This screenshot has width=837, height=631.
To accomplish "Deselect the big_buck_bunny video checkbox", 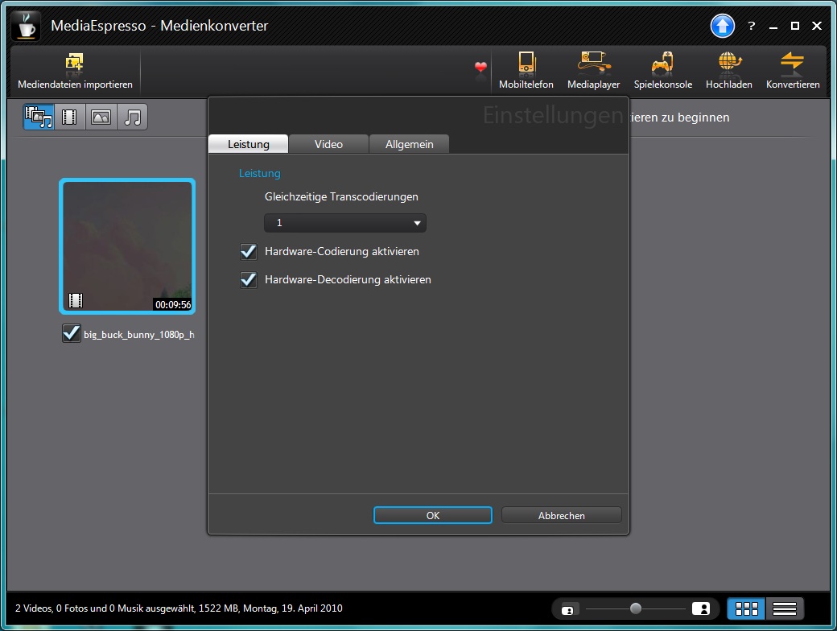I will [x=71, y=334].
